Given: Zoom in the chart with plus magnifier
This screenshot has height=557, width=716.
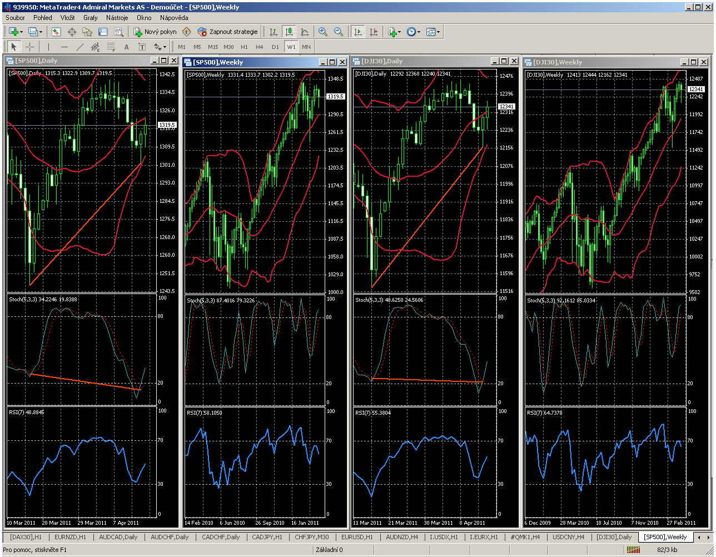Looking at the screenshot, I should (322, 32).
